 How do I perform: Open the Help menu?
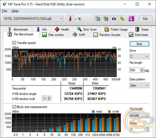(x=15, y=11)
